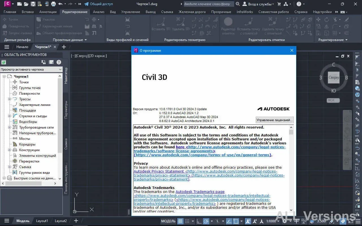Select Поверхности in the tree
The height and width of the screenshot is (226, 362).
[29, 94]
